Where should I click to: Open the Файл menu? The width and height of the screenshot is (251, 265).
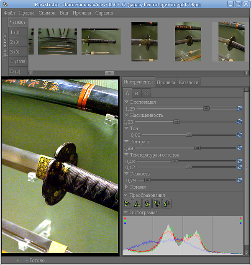click(9, 13)
